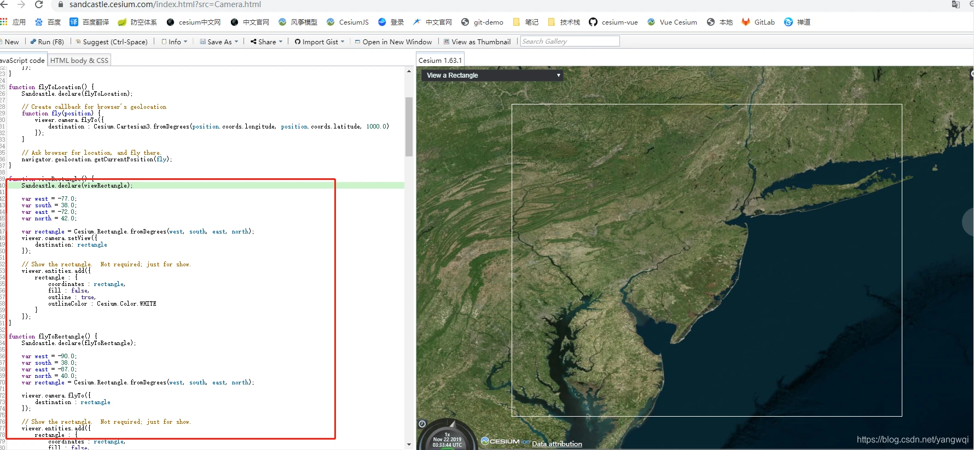974x450 pixels.
Task: Open the View a Rectangle dropdown
Action: tap(491, 75)
